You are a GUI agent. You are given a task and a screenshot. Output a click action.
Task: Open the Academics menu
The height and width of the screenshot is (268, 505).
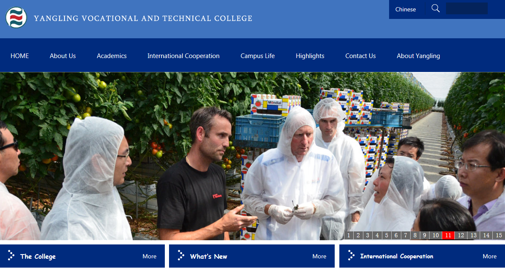[x=112, y=56]
